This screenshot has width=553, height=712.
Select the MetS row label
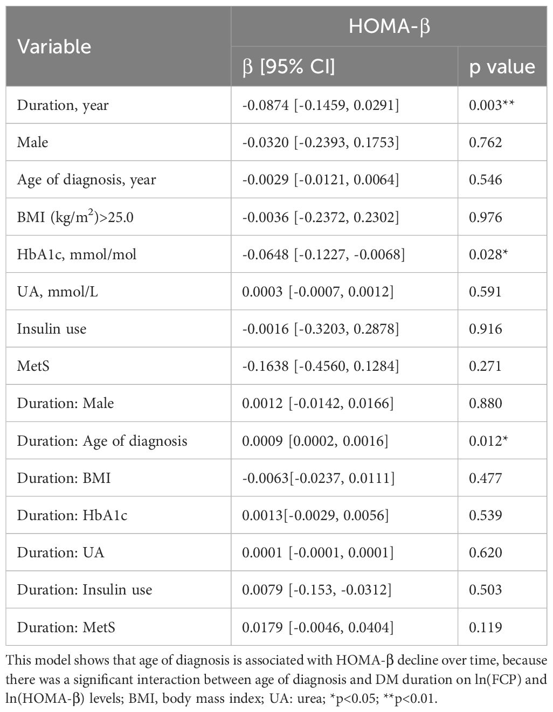tap(33, 366)
